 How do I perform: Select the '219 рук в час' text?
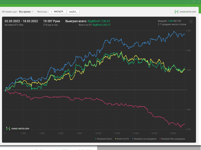click(x=51, y=25)
